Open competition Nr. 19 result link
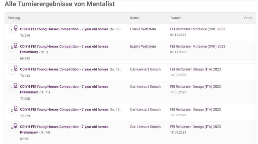 tap(64, 29)
